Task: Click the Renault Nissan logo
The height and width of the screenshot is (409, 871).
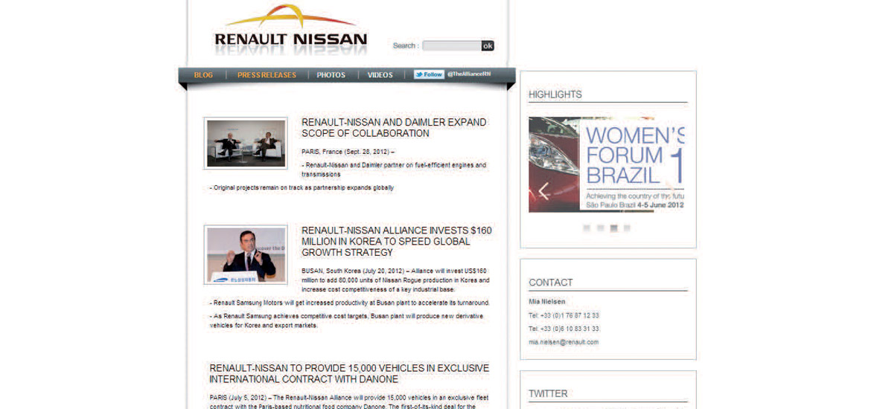Action: 290,29
